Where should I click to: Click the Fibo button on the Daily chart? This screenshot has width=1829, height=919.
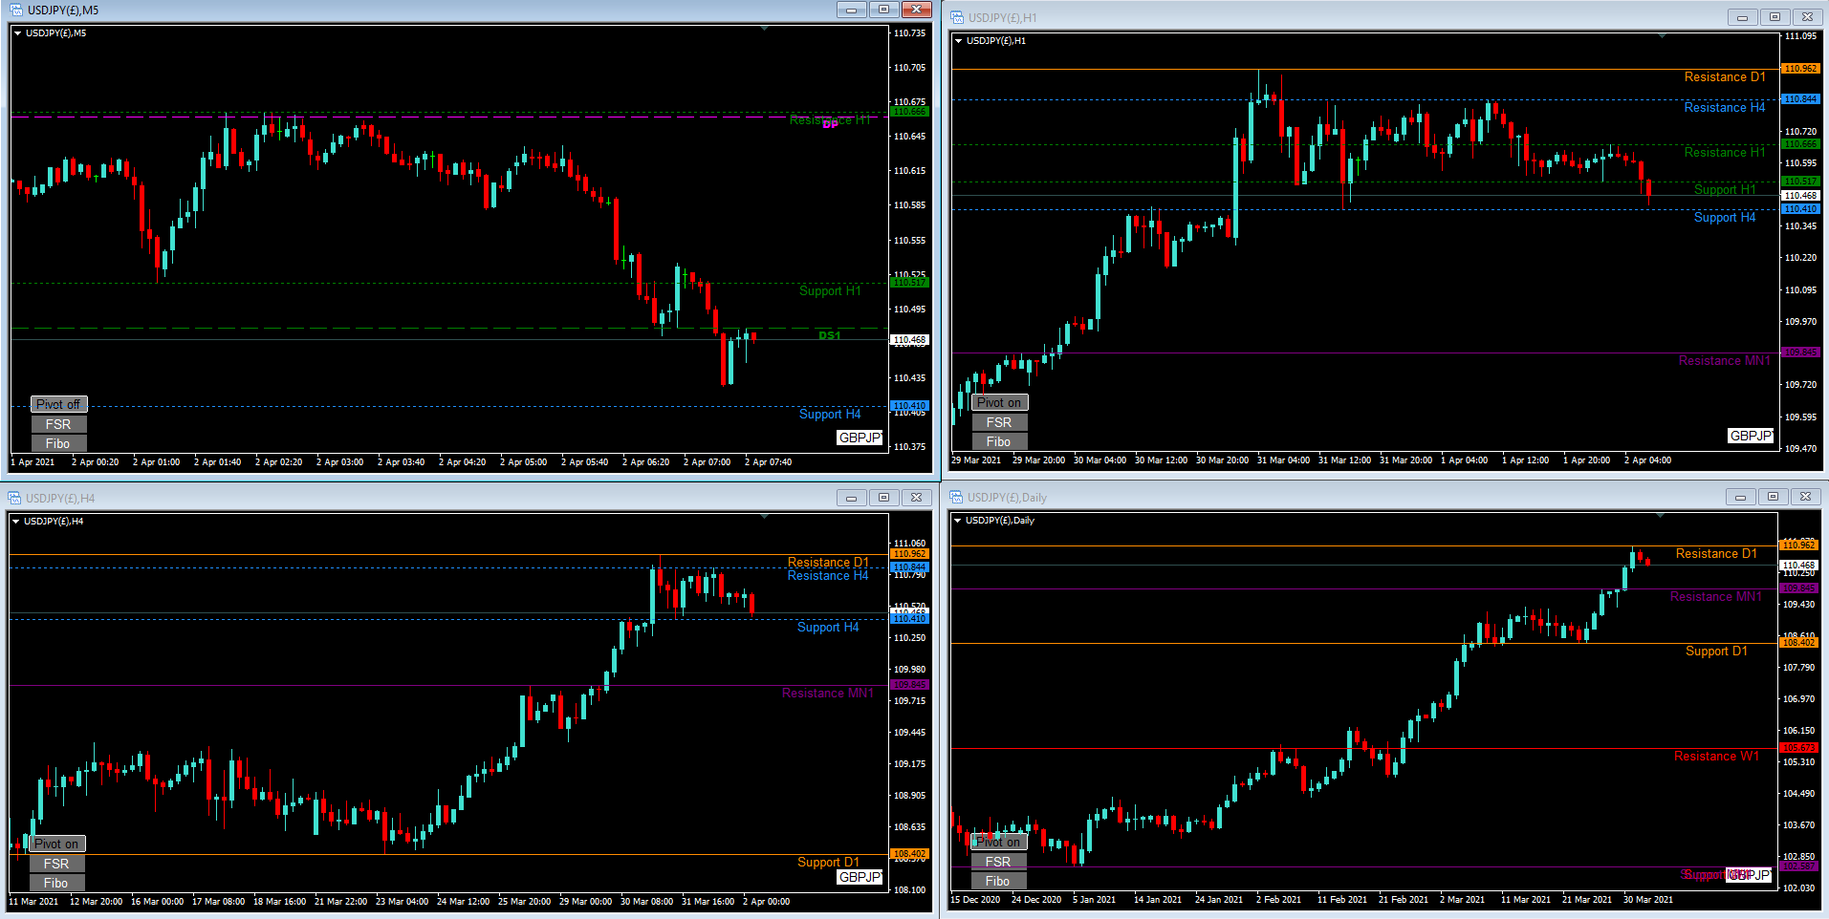point(999,881)
